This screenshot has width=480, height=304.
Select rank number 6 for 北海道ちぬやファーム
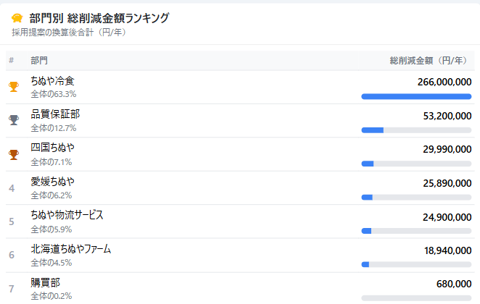12,255
